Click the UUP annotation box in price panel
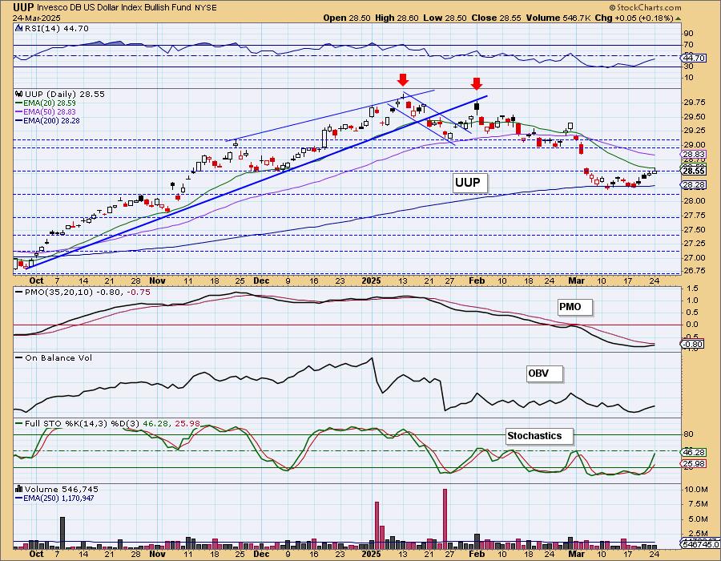The image size is (721, 561). coord(469,183)
